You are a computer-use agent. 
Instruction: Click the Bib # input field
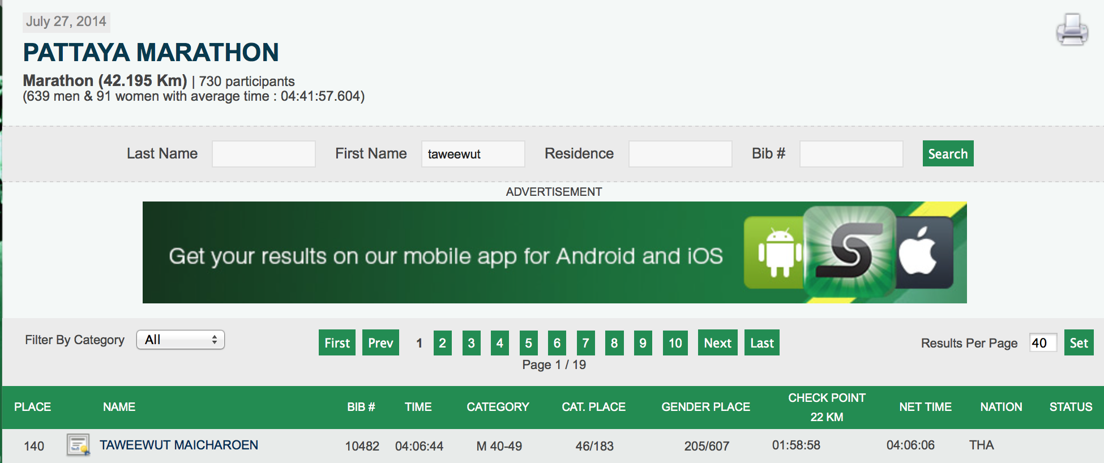click(x=851, y=154)
